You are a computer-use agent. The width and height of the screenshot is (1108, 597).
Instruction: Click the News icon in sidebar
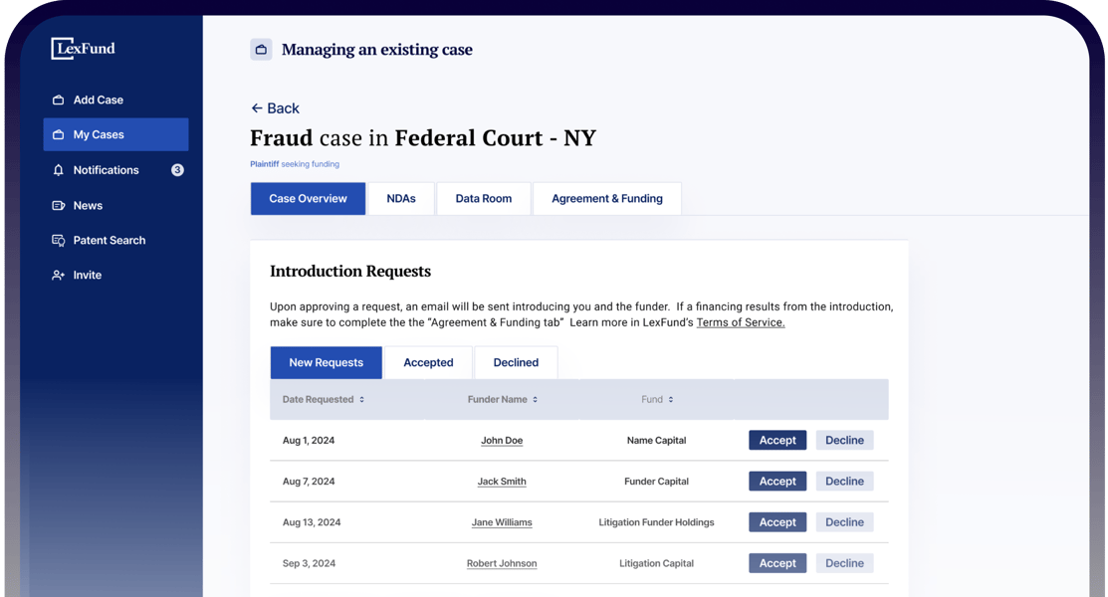pos(58,206)
